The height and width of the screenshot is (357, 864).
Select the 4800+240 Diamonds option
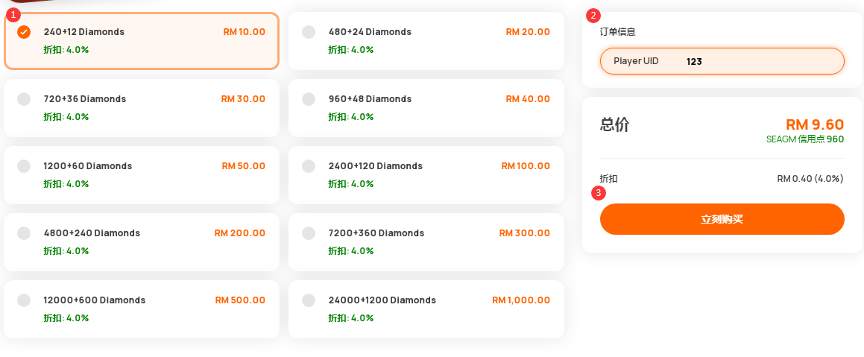click(24, 233)
